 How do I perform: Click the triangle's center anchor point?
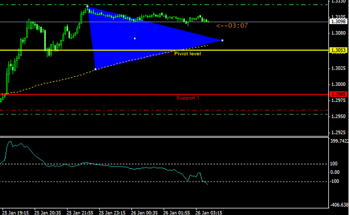pyautogui.click(x=135, y=38)
